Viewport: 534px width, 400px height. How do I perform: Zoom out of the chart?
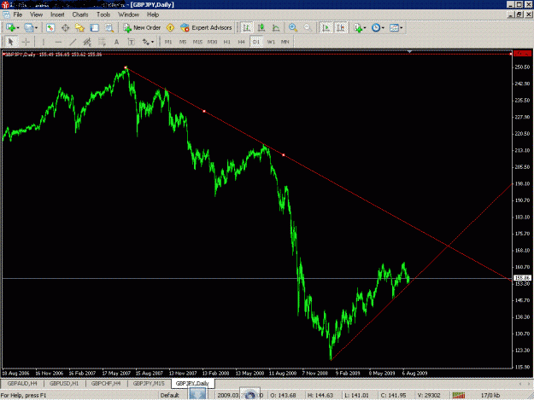coord(308,27)
